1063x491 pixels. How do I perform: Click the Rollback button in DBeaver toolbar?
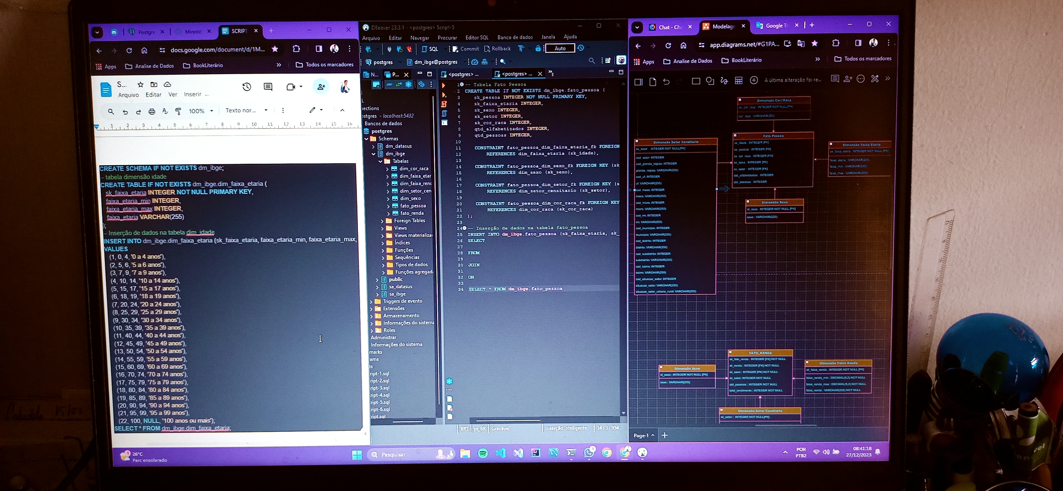click(x=497, y=49)
